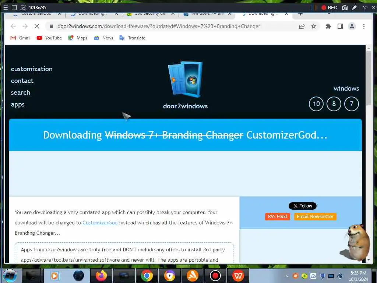This screenshot has height=283, width=377.
Task: Select the Windows 8 circle icon
Action: [x=334, y=104]
